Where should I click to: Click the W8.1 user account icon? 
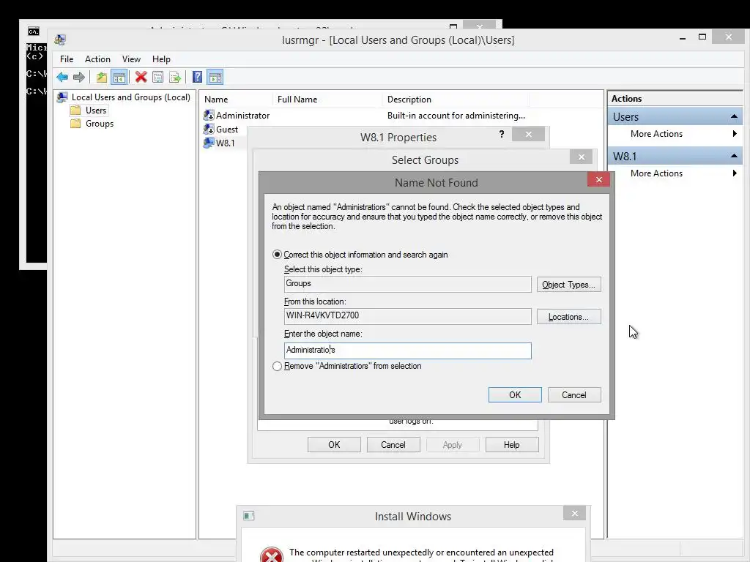tap(209, 143)
